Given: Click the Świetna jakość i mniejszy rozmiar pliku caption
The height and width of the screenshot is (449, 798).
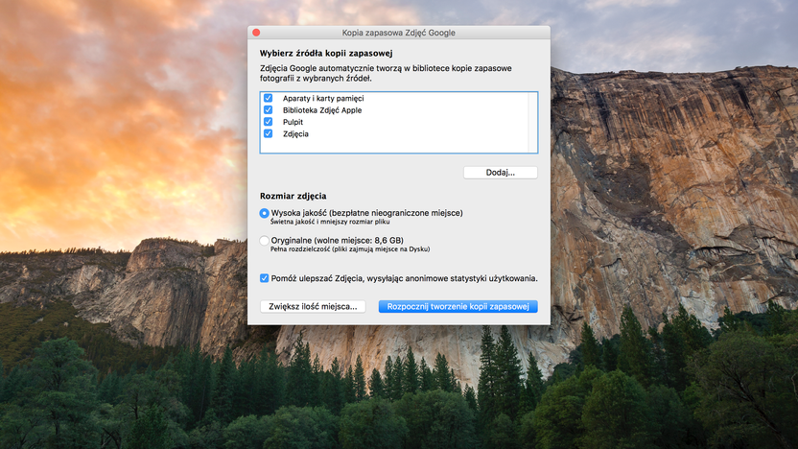Looking at the screenshot, I should [x=330, y=222].
